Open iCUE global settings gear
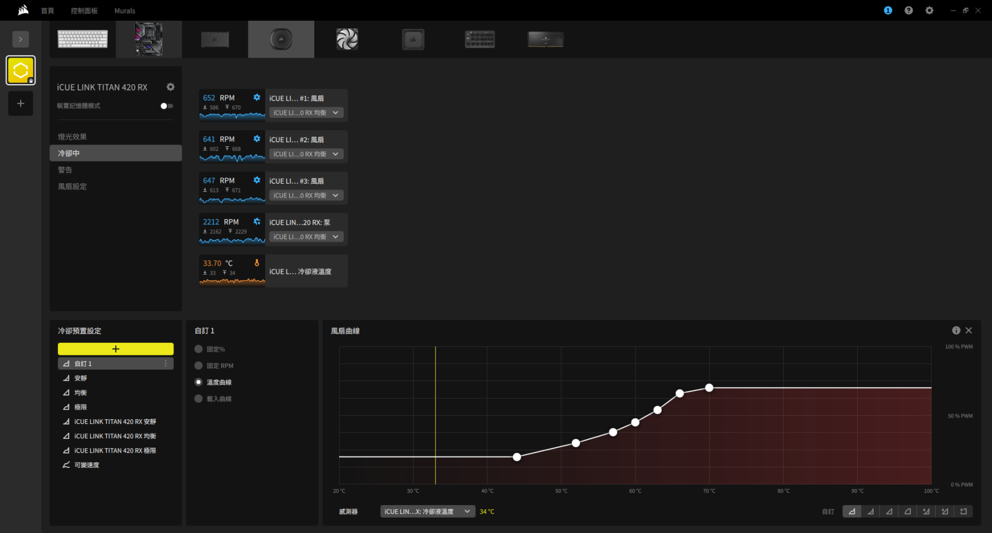Screen dimensions: 992x533 click(929, 11)
